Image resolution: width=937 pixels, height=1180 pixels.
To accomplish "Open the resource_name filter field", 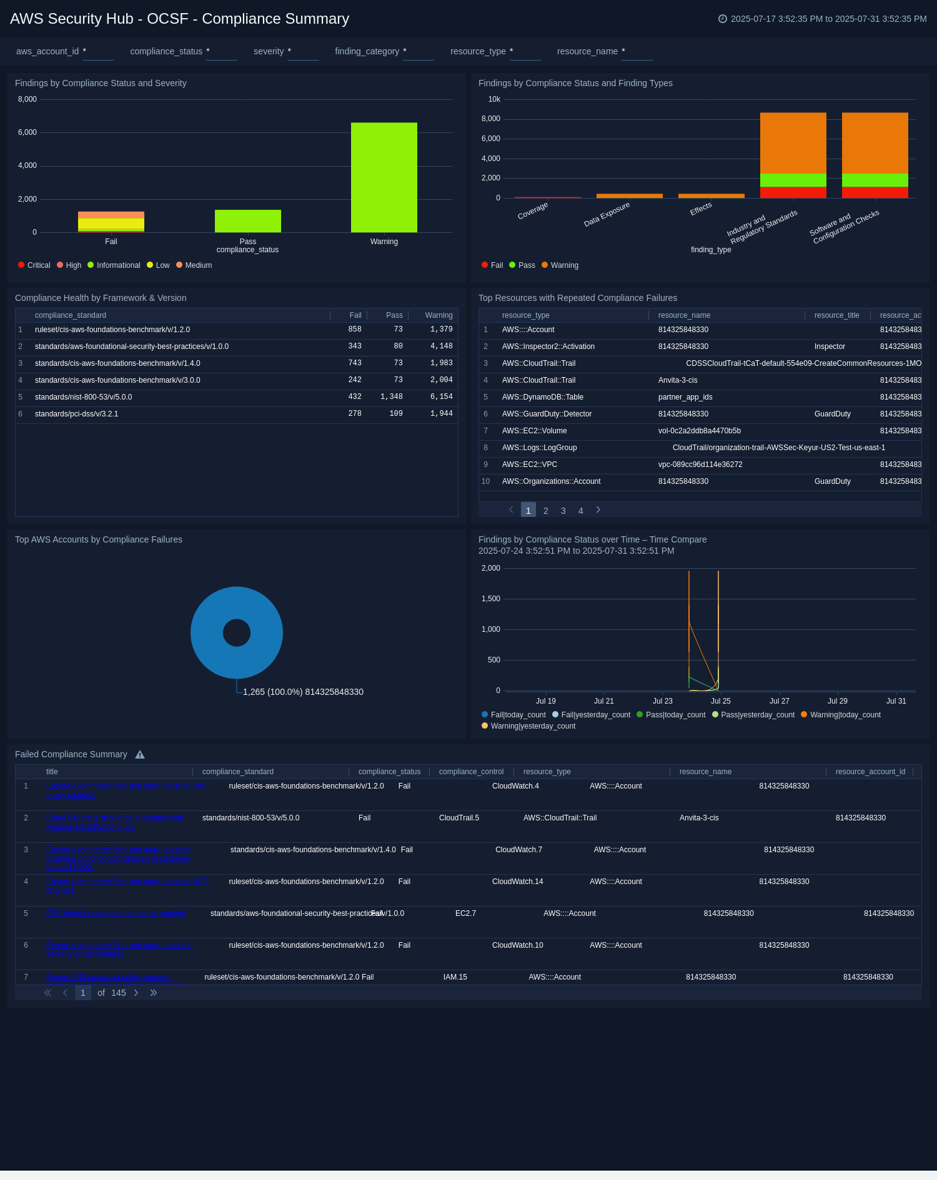I will 637,52.
